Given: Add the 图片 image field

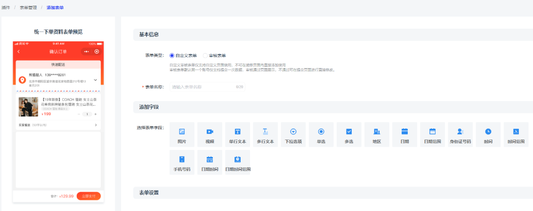Looking at the screenshot, I should pyautogui.click(x=182, y=134).
